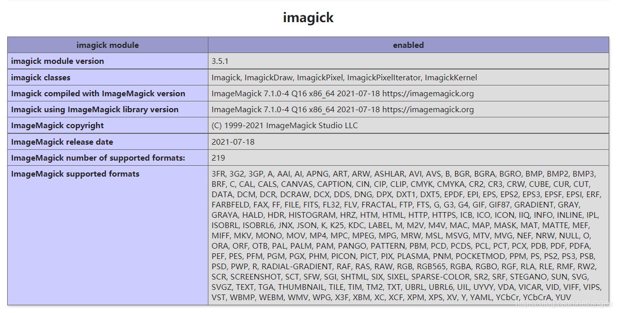
Task: Click the Imagick classes list value
Action: click(x=344, y=77)
